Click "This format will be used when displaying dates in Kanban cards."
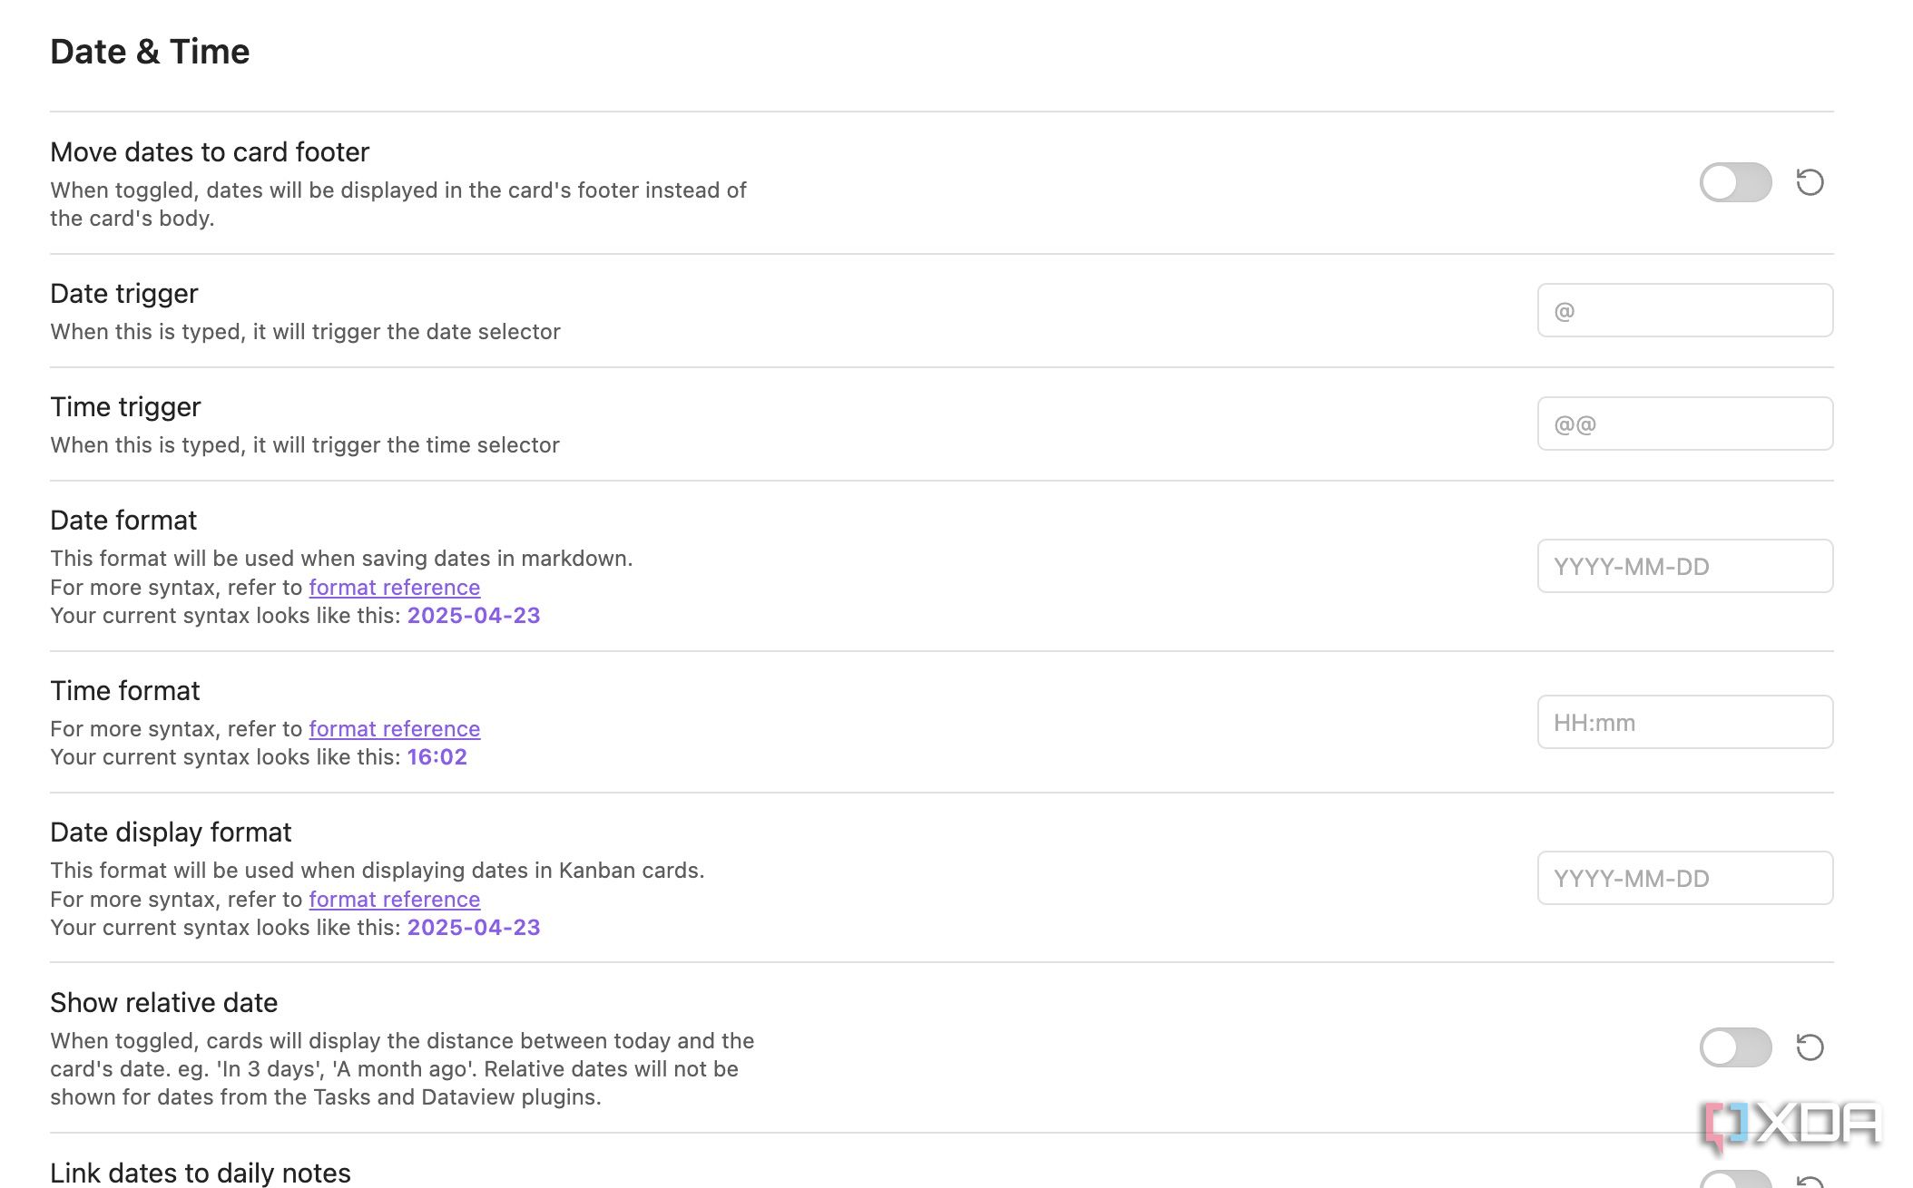Screen dimensions: 1913x1188 [378, 870]
